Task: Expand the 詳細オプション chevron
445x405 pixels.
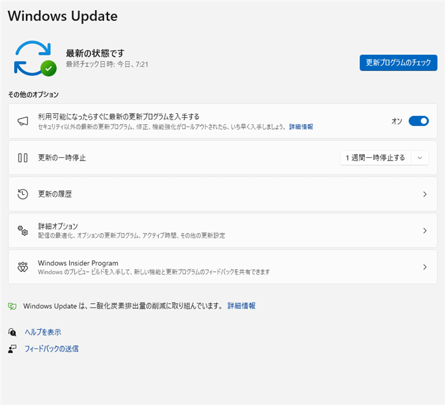Action: (x=425, y=231)
